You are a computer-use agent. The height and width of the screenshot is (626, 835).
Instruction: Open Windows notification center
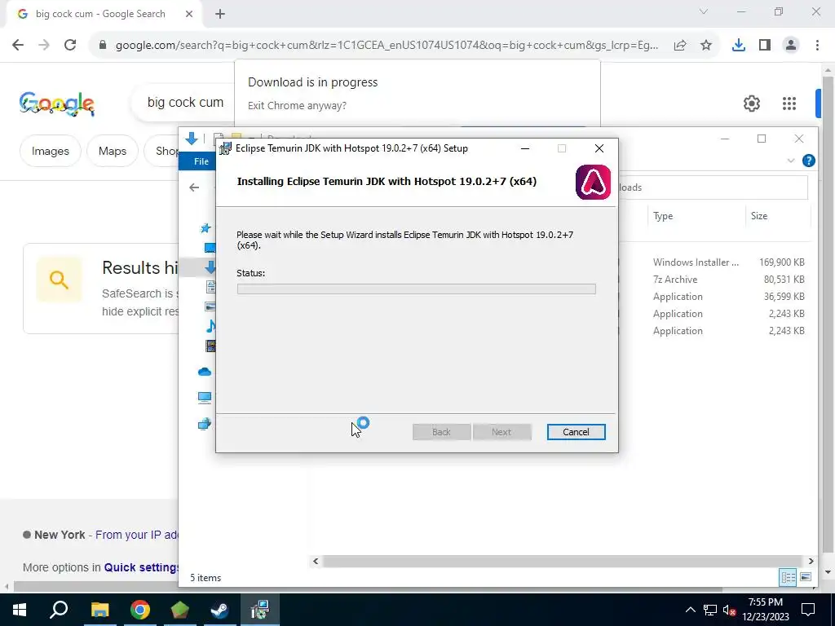808,610
